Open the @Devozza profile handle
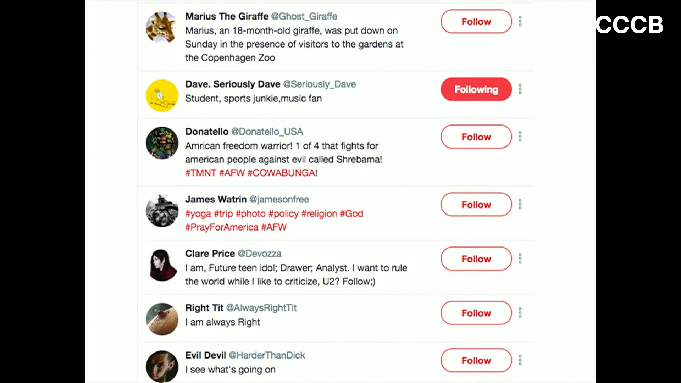This screenshot has height=383, width=681. point(259,254)
